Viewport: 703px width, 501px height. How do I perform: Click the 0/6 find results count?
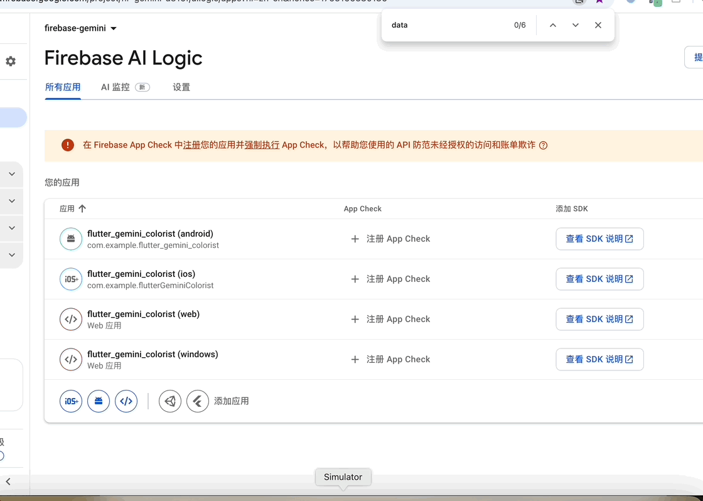click(x=520, y=25)
